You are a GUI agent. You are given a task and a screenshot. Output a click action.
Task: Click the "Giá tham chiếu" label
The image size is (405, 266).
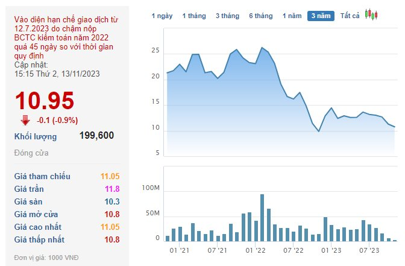point(42,176)
